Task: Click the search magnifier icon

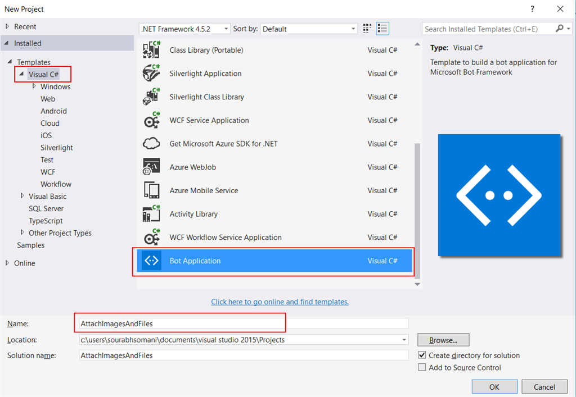Action: 559,28
